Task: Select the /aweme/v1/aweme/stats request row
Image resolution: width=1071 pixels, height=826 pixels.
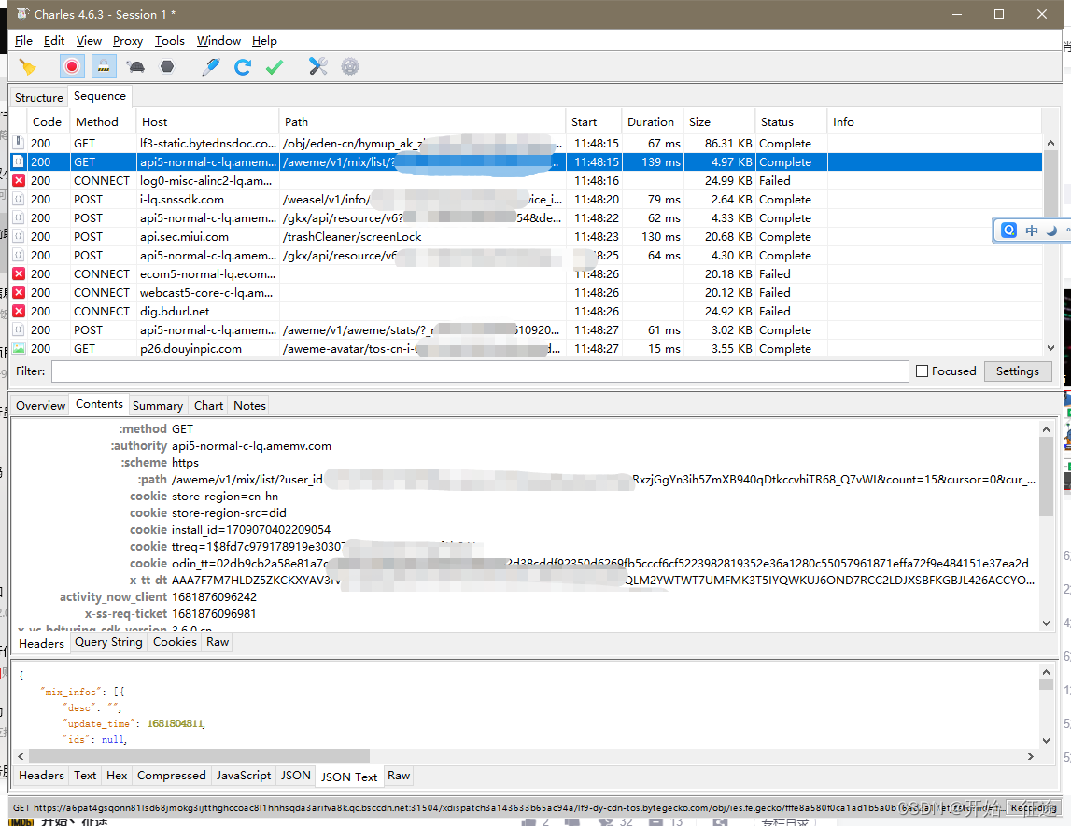Action: (526, 329)
